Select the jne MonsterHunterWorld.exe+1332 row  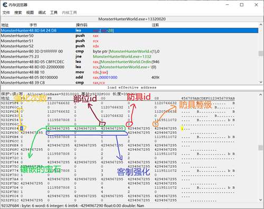(129, 57)
